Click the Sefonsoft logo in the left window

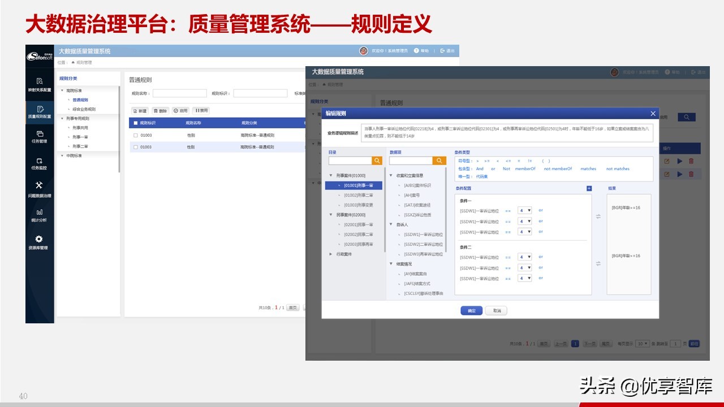[x=39, y=55]
